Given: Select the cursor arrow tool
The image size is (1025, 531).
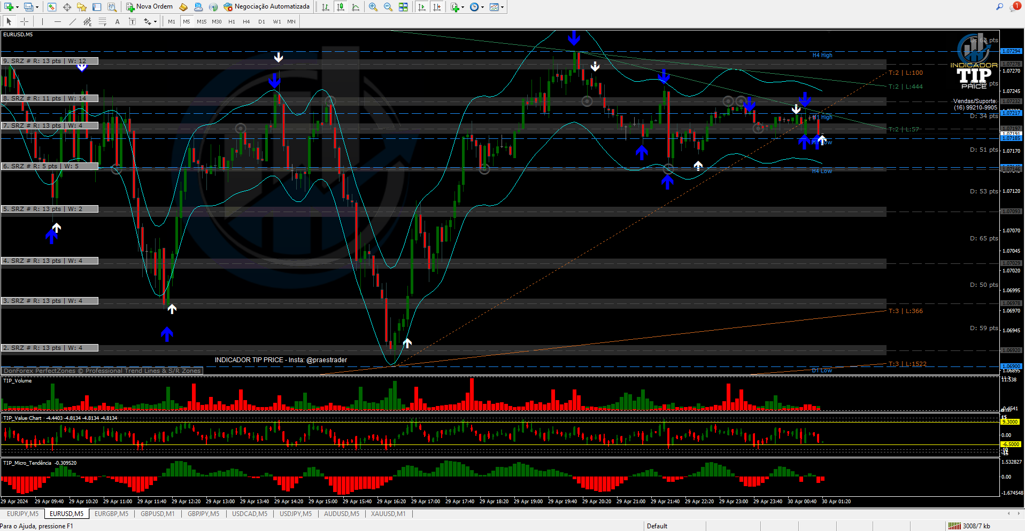Looking at the screenshot, I should pyautogui.click(x=9, y=22).
